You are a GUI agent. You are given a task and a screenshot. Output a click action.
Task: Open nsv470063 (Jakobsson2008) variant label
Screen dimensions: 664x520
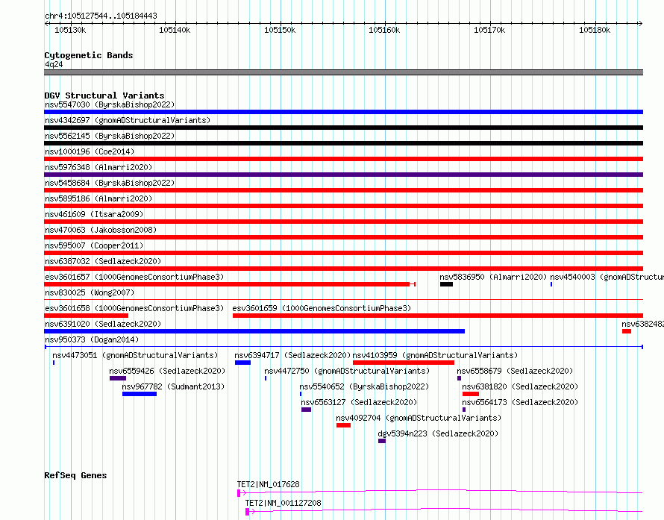pyautogui.click(x=101, y=230)
